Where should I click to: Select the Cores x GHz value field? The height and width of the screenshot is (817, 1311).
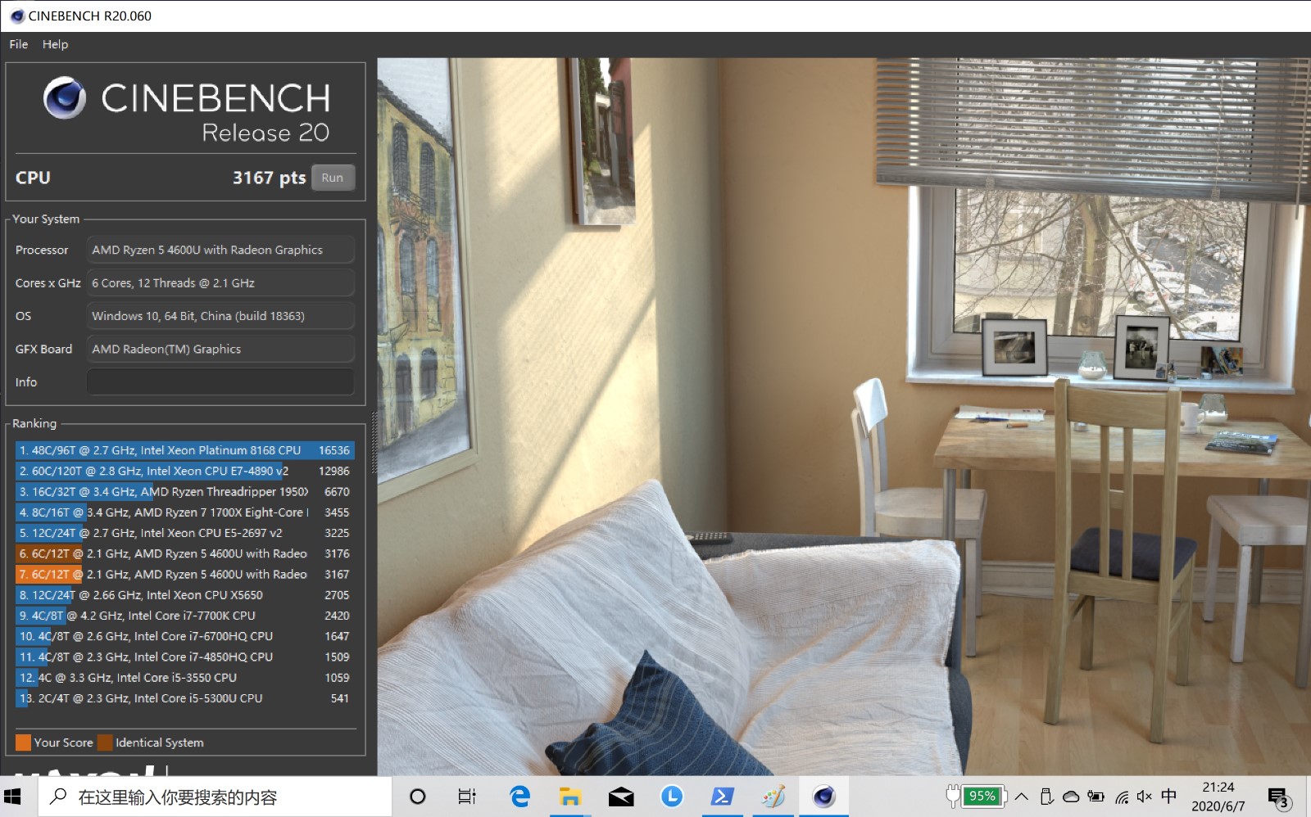click(220, 283)
